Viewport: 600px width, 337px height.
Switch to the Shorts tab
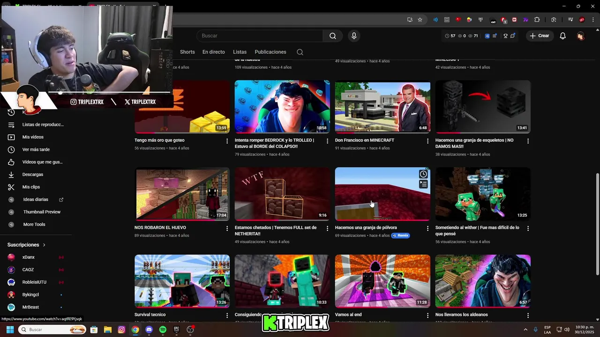coord(187,52)
